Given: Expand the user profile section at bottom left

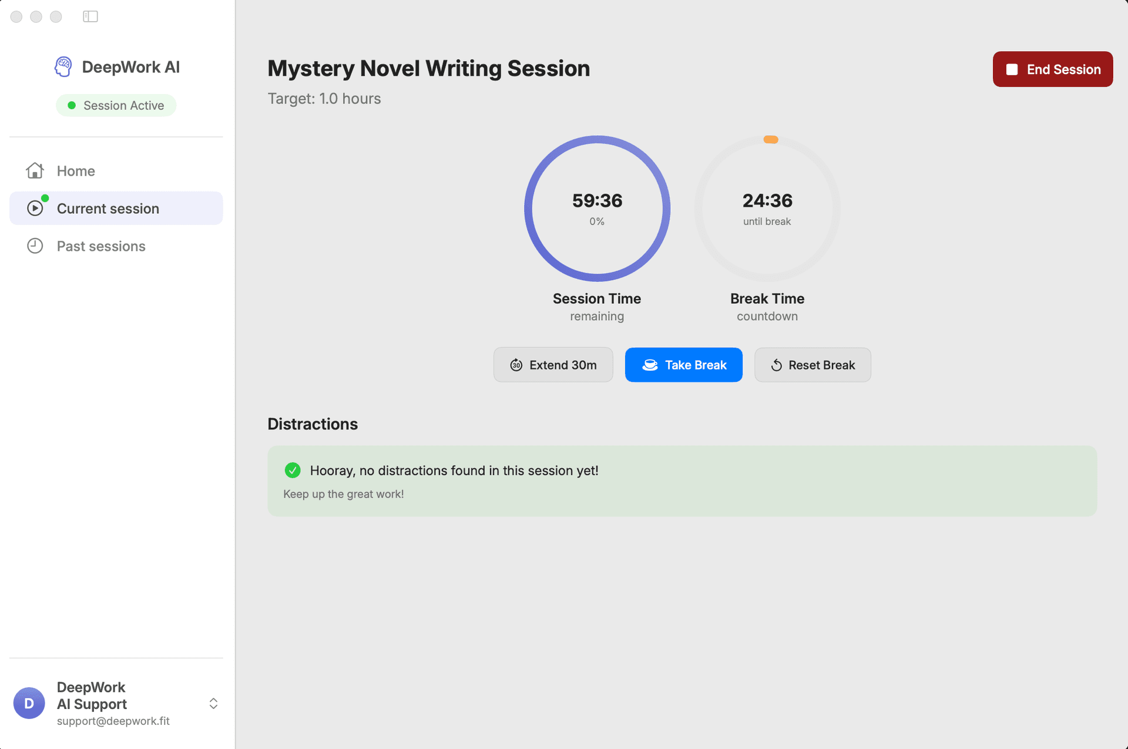Looking at the screenshot, I should click(x=116, y=703).
